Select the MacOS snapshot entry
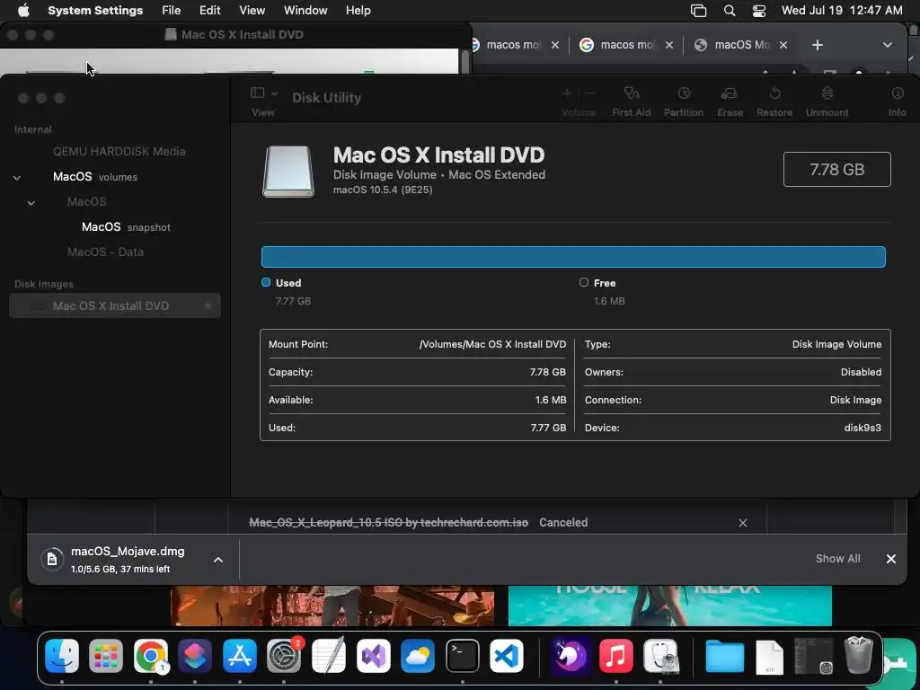The height and width of the screenshot is (690, 920). pyautogui.click(x=126, y=227)
